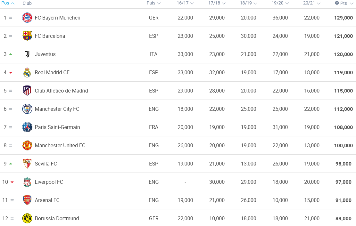Click the FC Barcelona crest icon

pos(27,36)
